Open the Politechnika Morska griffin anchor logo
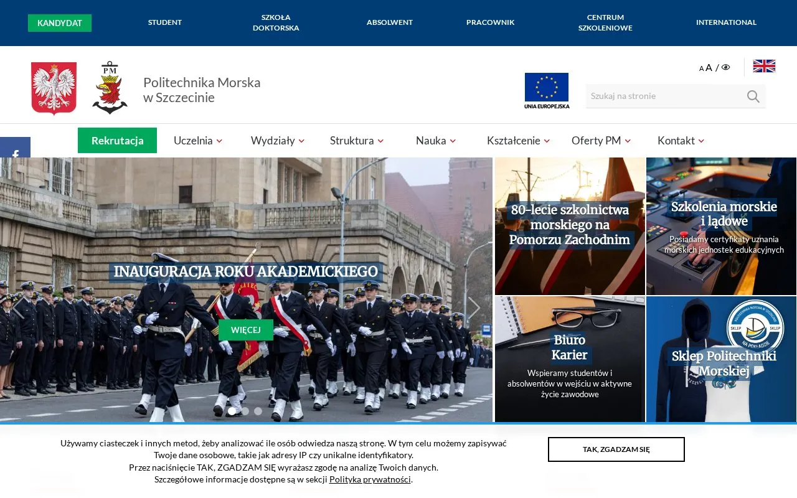This screenshot has width=797, height=498. click(110, 88)
